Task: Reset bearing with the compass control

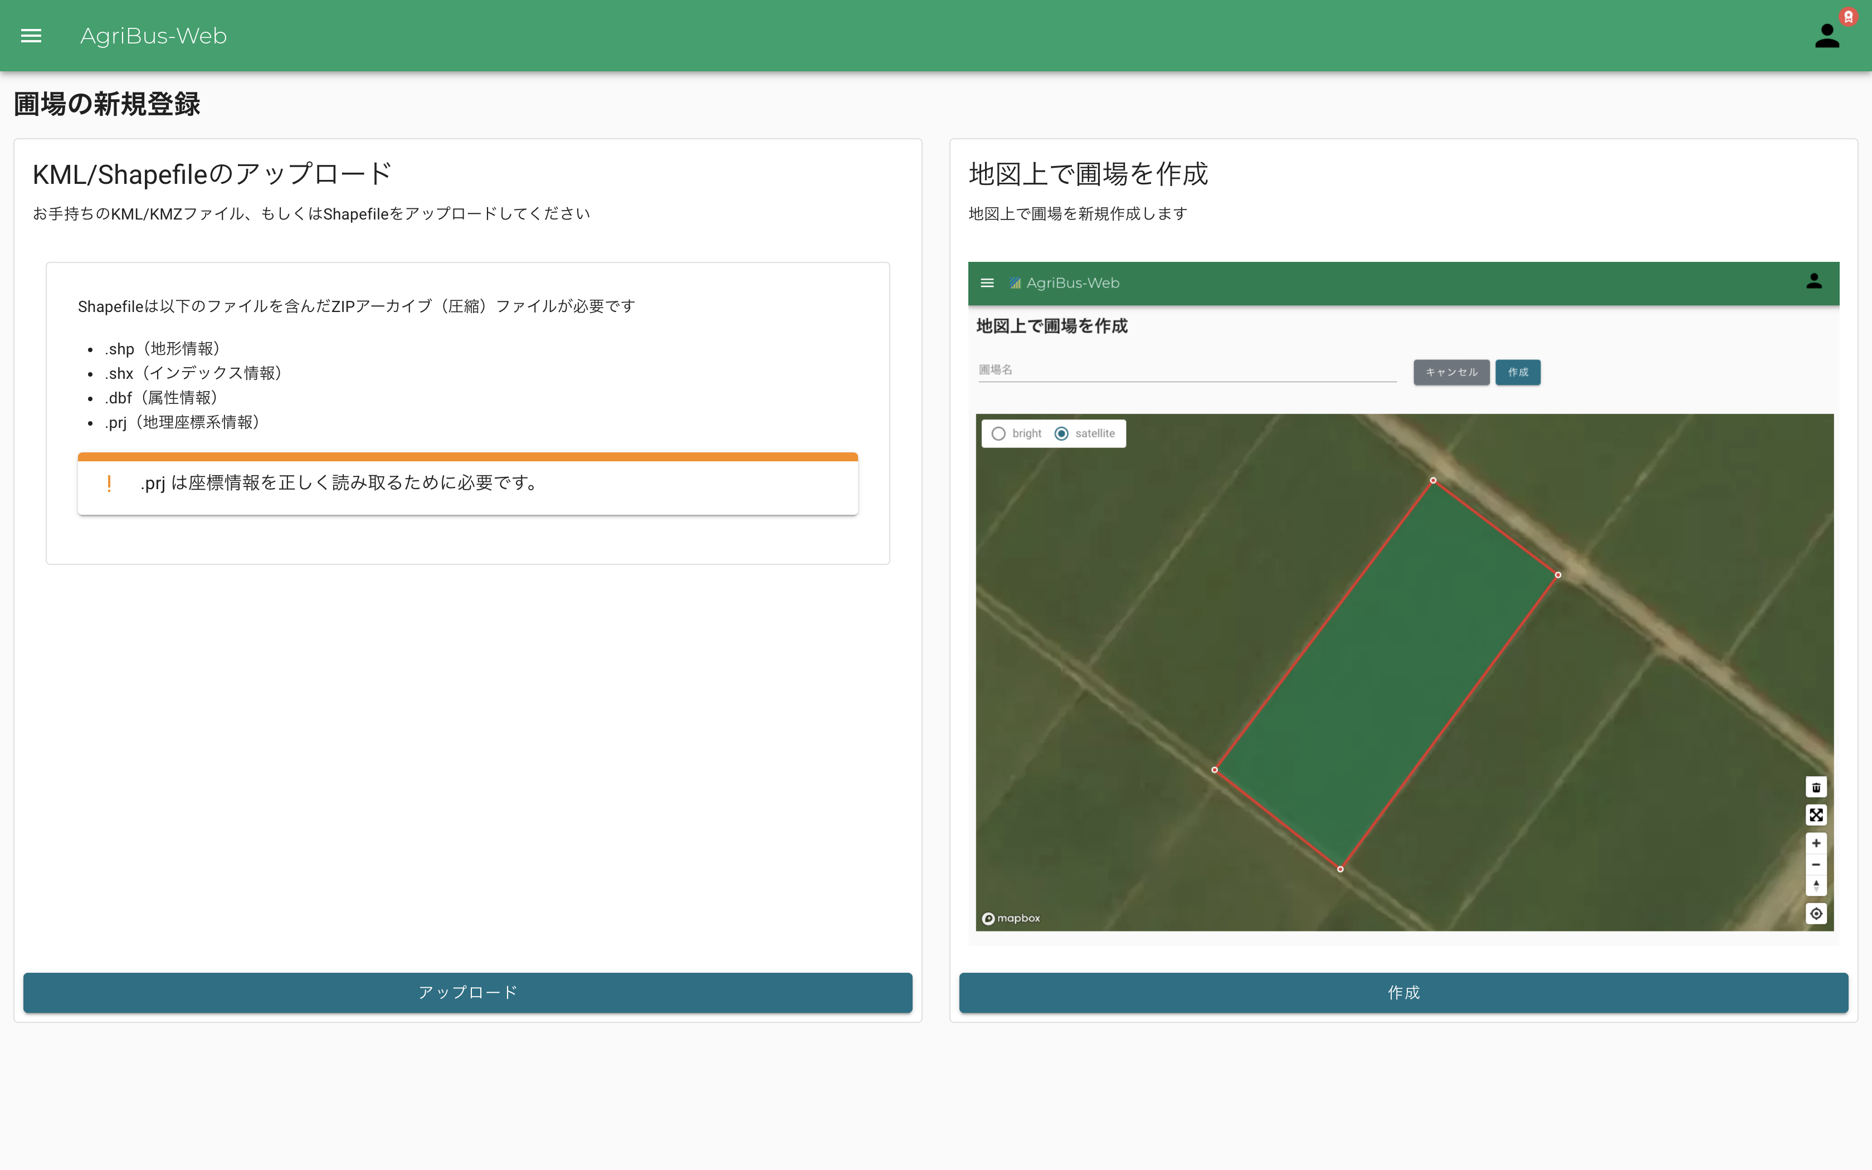Action: tap(1816, 885)
